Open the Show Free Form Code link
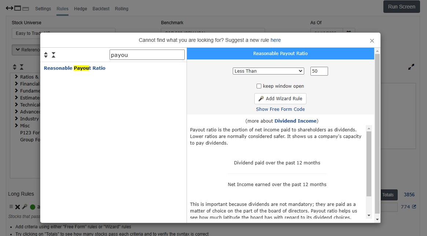Image resolution: width=427 pixels, height=236 pixels. point(280,109)
